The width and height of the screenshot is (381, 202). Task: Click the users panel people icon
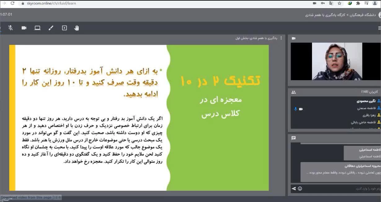294,92
